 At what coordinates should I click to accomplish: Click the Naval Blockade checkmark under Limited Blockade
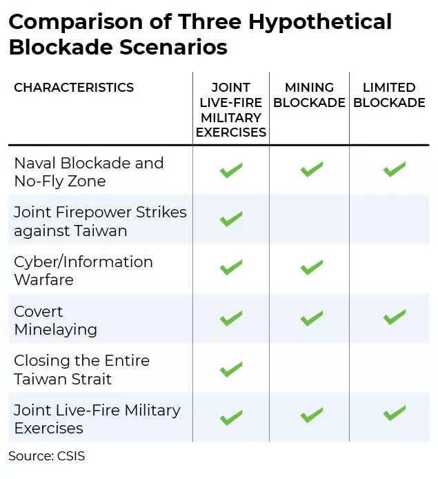click(394, 169)
